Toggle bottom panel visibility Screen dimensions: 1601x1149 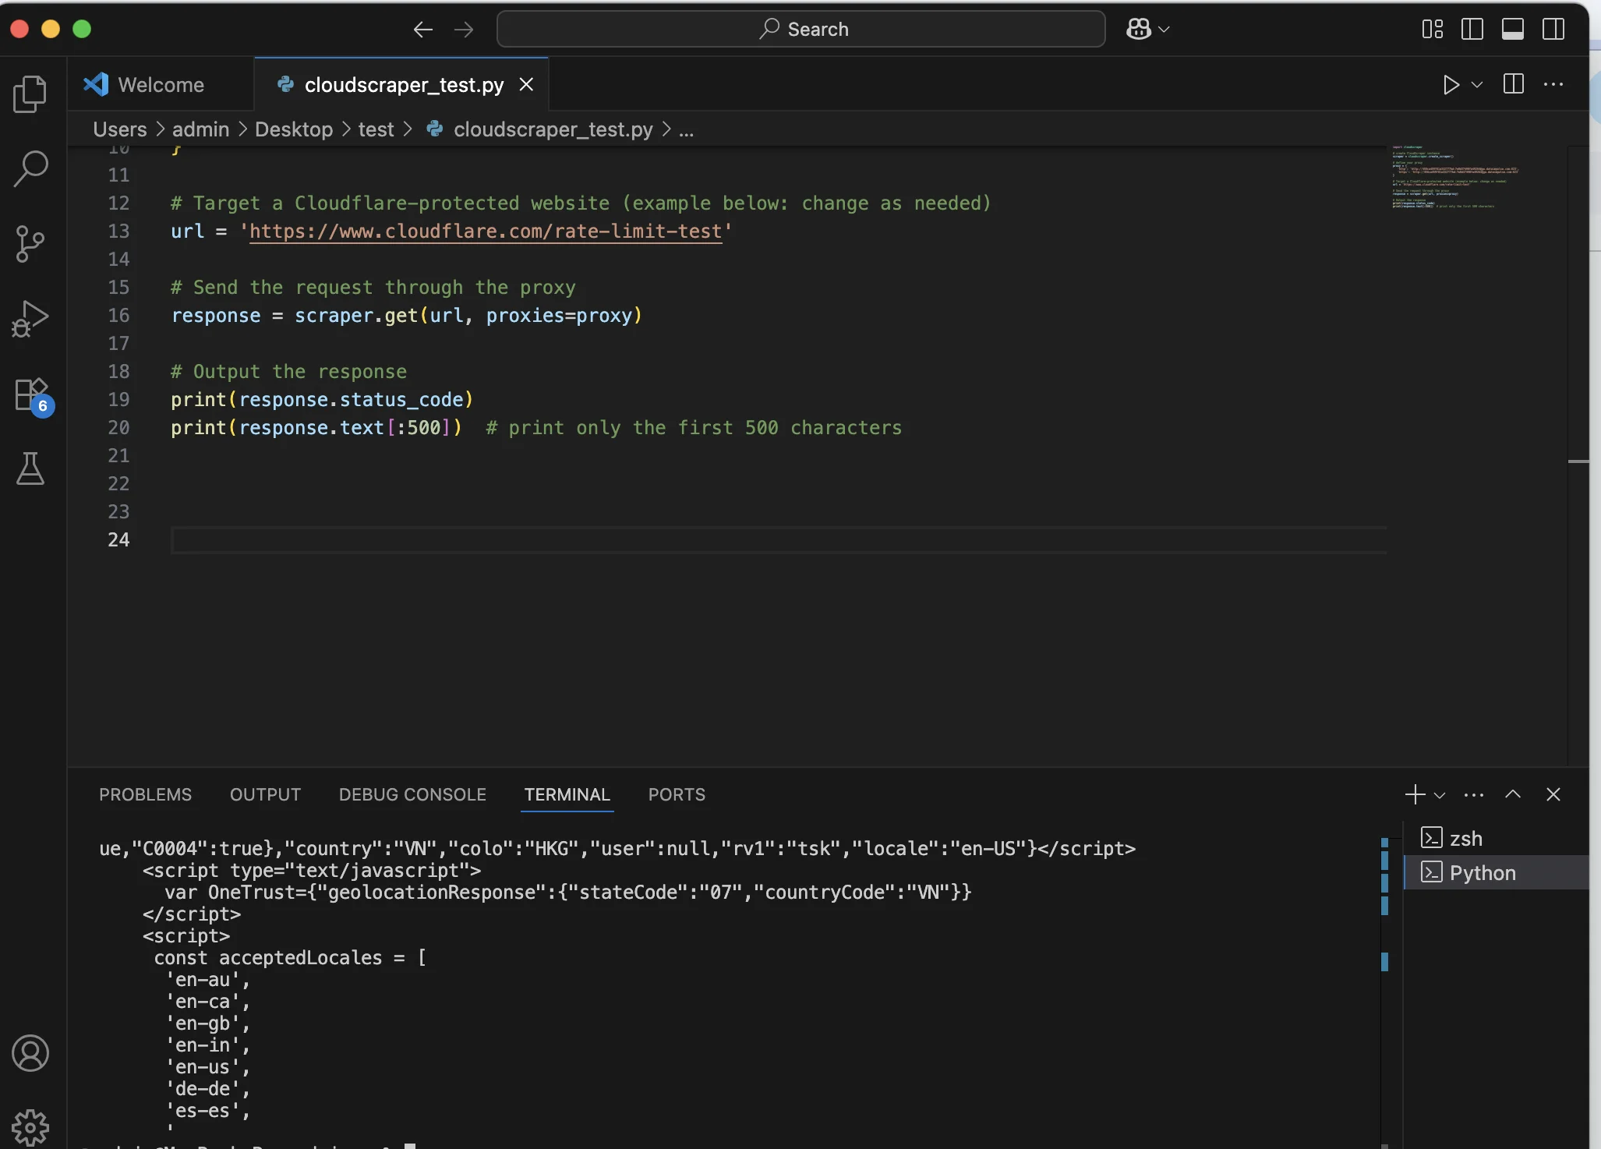point(1513,30)
